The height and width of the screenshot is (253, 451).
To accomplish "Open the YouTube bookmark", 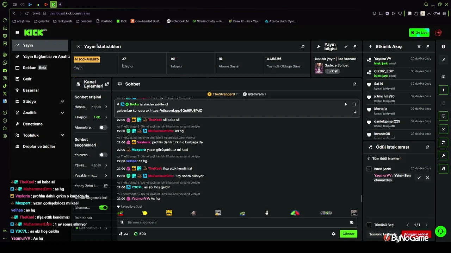I will (104, 21).
